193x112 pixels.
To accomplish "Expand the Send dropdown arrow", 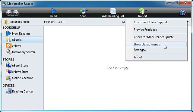I will [87, 11].
